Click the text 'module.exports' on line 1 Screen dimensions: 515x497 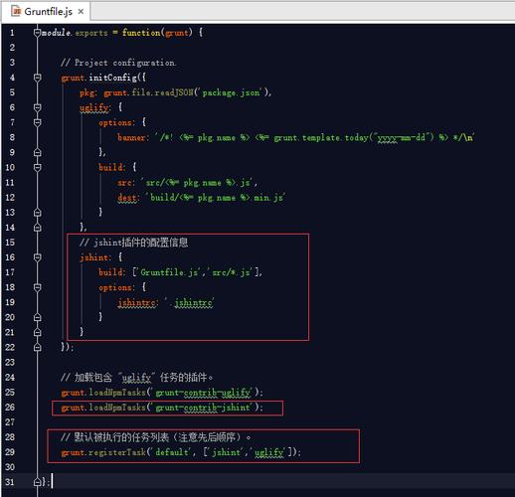75,33
